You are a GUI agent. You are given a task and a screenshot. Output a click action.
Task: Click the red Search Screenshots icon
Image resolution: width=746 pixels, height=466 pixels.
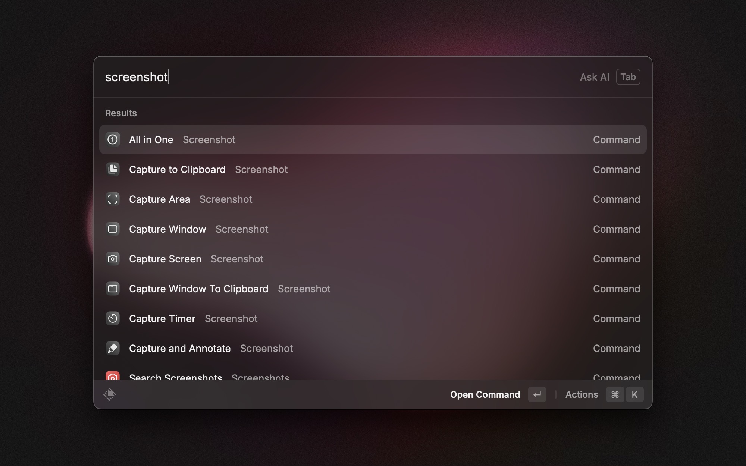113,376
